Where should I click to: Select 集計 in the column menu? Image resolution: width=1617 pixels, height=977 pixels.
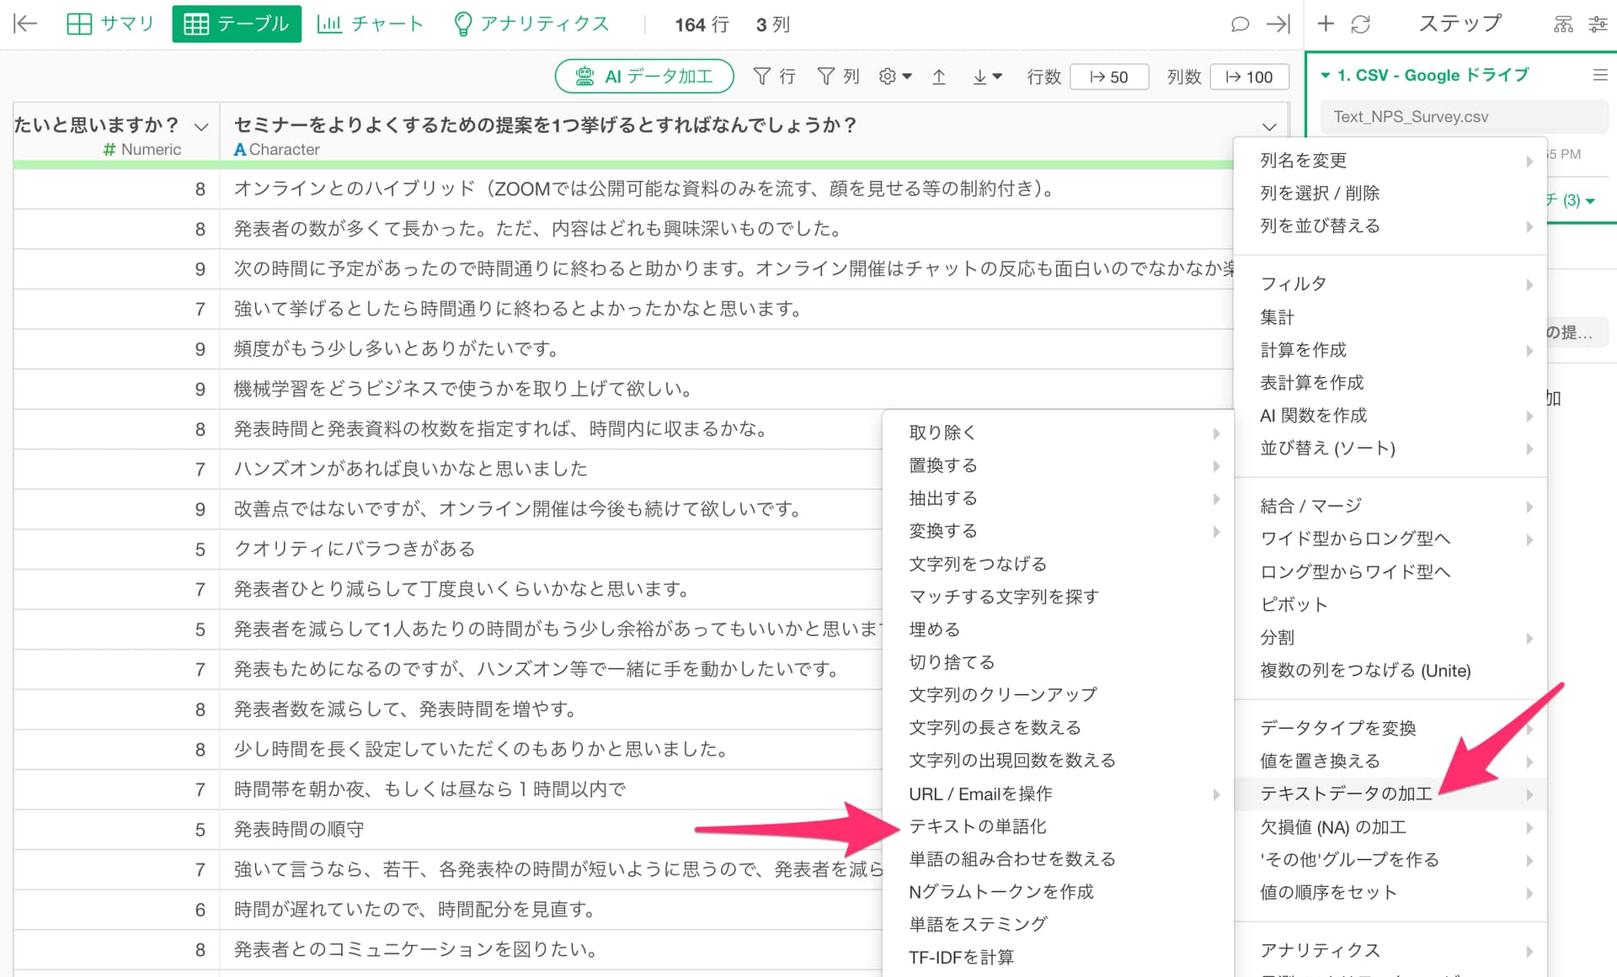tap(1390, 317)
